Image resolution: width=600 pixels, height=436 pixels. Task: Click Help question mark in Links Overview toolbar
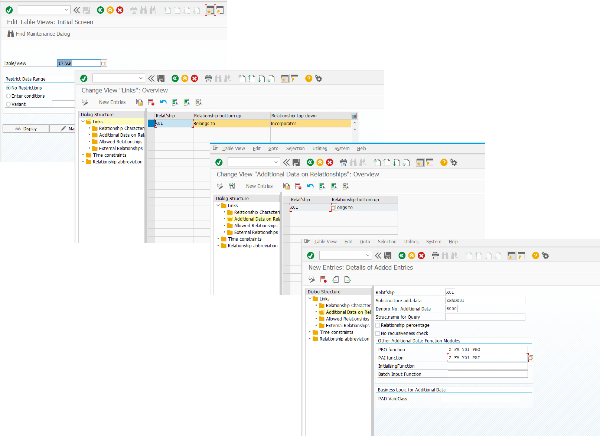point(309,78)
